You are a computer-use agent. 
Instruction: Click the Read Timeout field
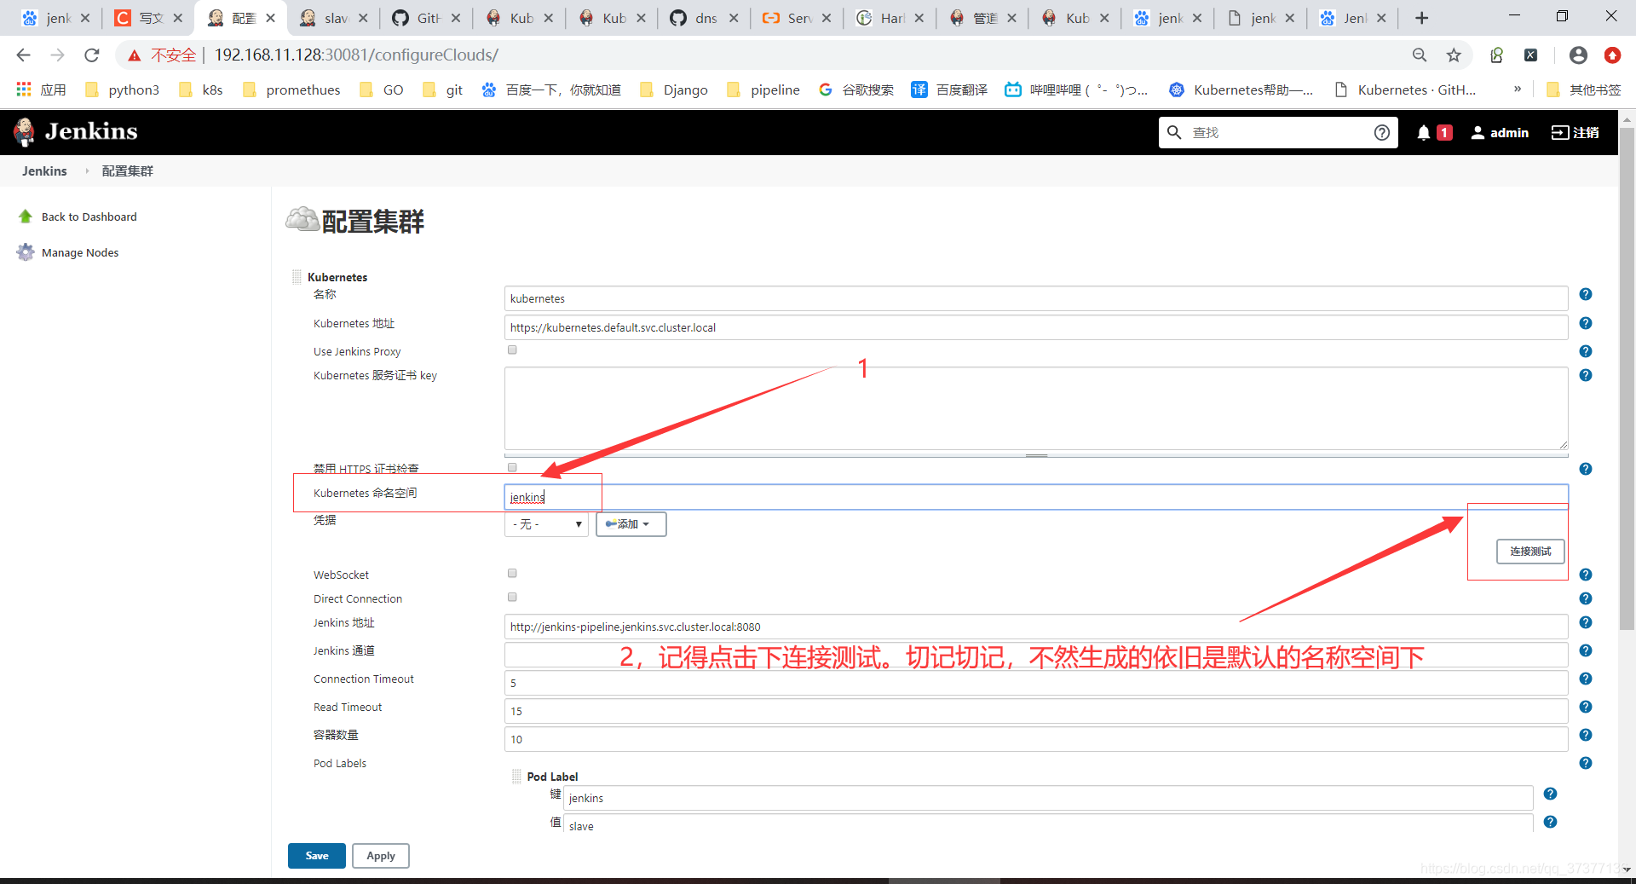(x=1036, y=711)
